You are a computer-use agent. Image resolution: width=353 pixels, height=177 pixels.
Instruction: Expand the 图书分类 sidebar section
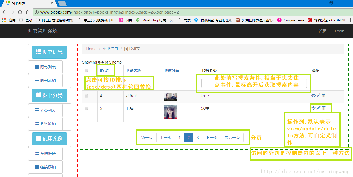coord(49,95)
